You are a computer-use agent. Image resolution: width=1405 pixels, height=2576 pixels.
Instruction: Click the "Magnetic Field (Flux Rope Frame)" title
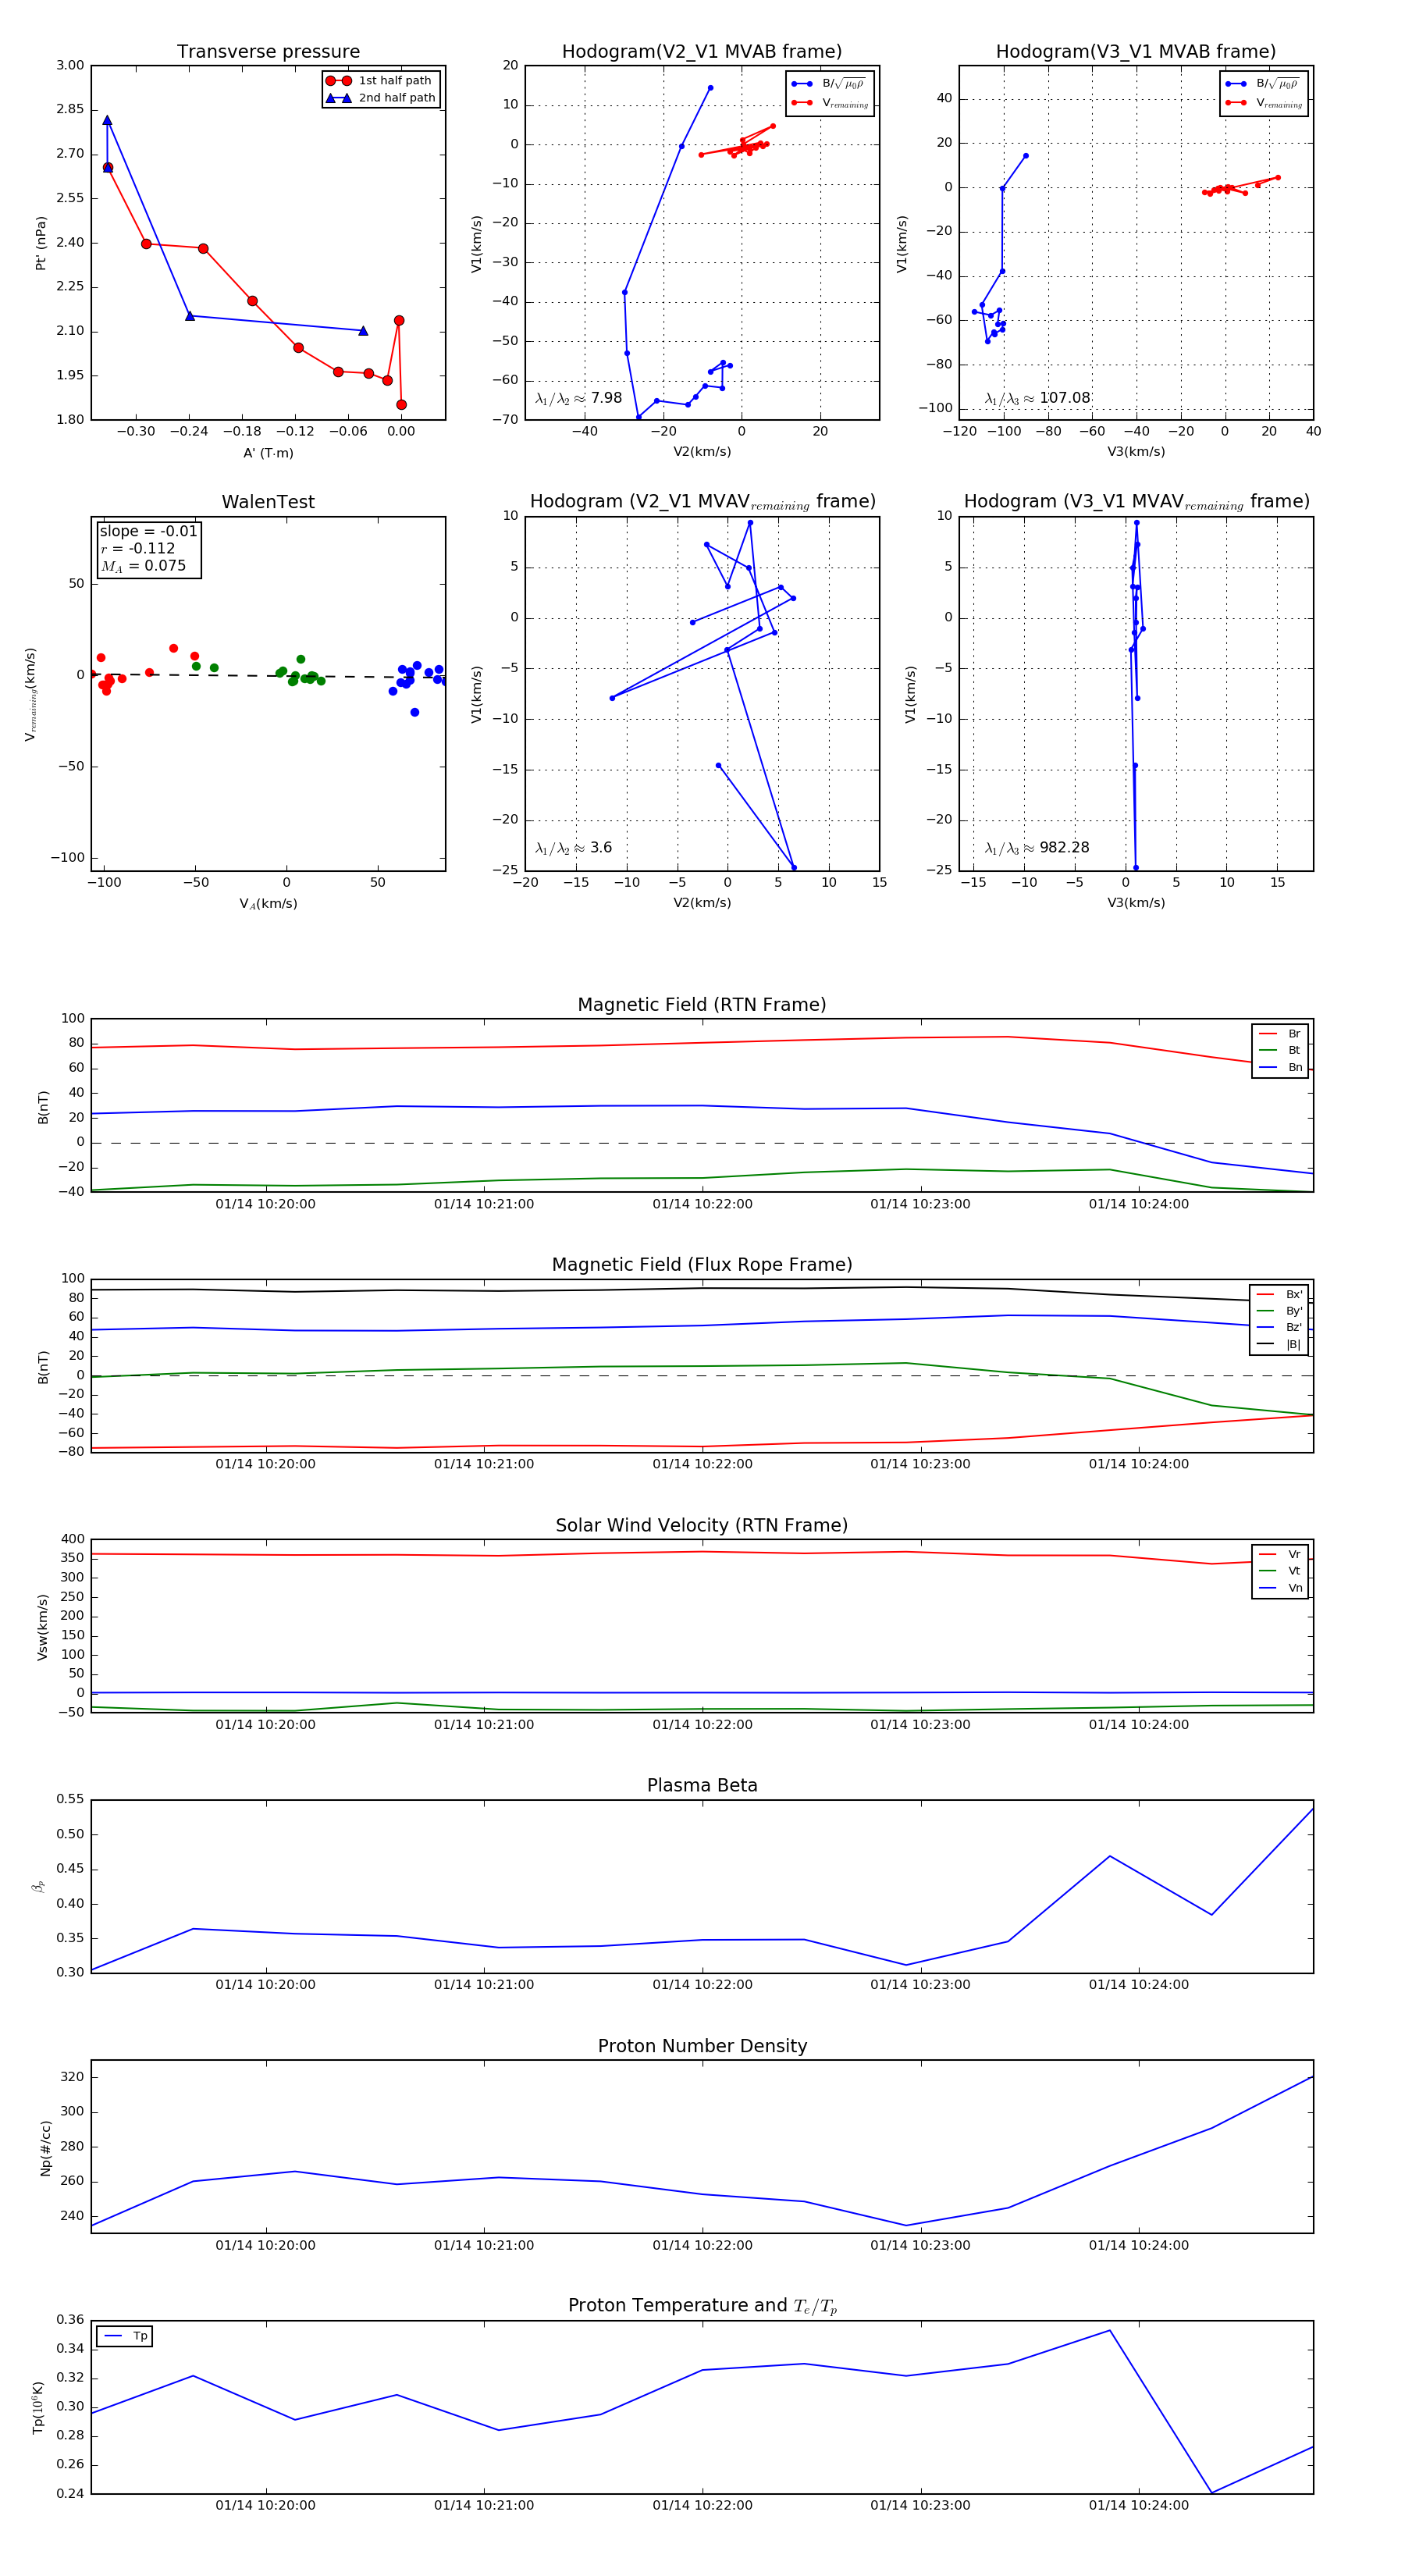702,1265
